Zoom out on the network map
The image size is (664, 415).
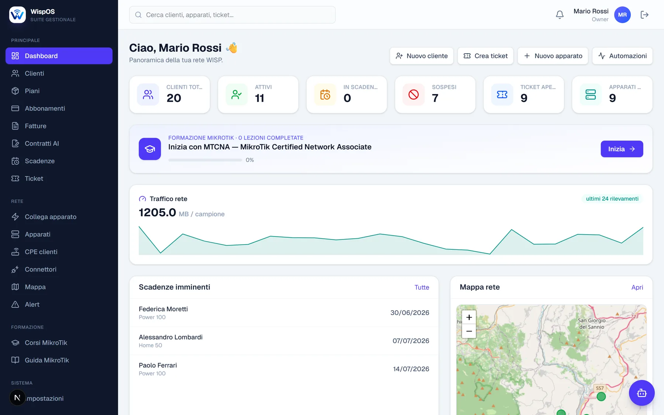tap(469, 331)
